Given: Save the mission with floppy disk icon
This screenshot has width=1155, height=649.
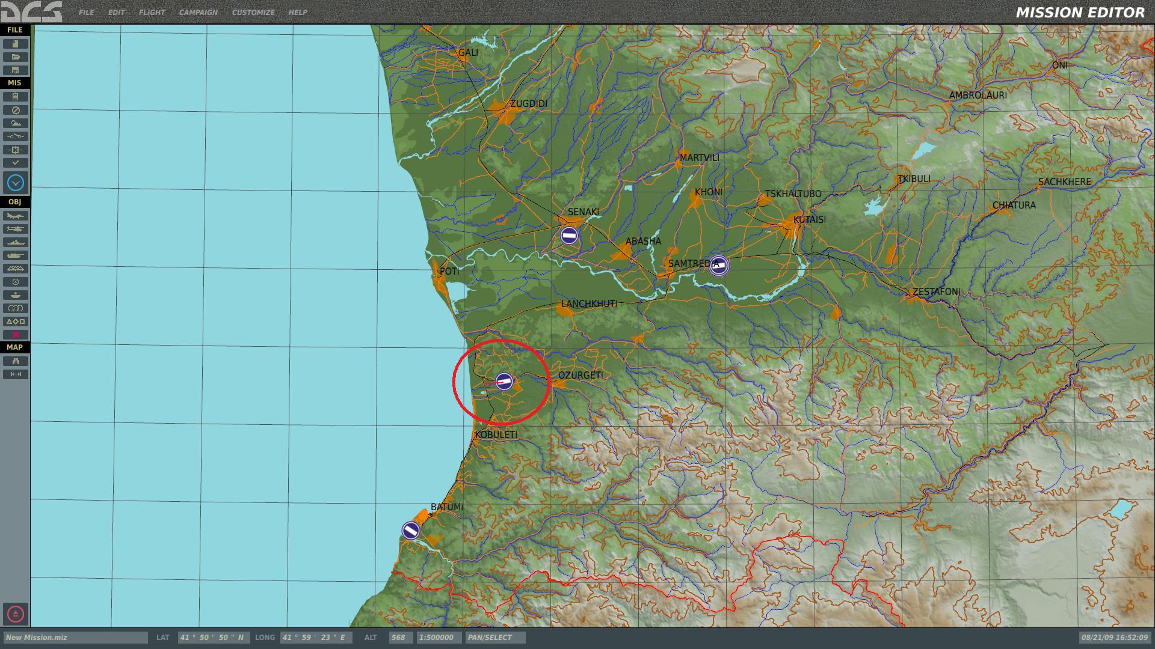Looking at the screenshot, I should [16, 70].
